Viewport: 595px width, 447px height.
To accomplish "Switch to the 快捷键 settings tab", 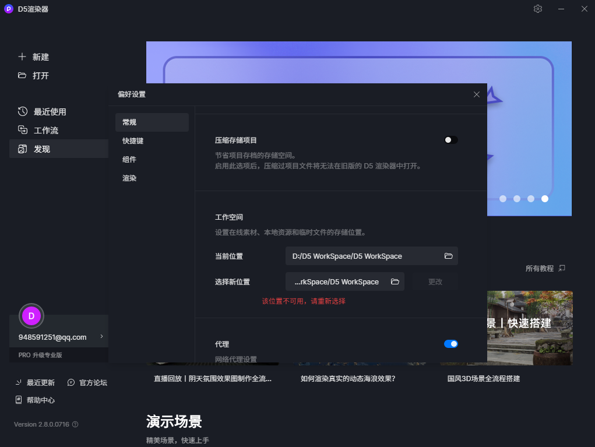I will (x=133, y=141).
